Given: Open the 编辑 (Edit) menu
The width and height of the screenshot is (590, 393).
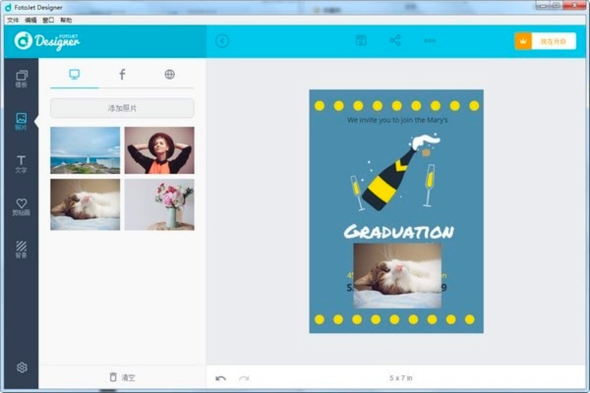Looking at the screenshot, I should click(30, 20).
